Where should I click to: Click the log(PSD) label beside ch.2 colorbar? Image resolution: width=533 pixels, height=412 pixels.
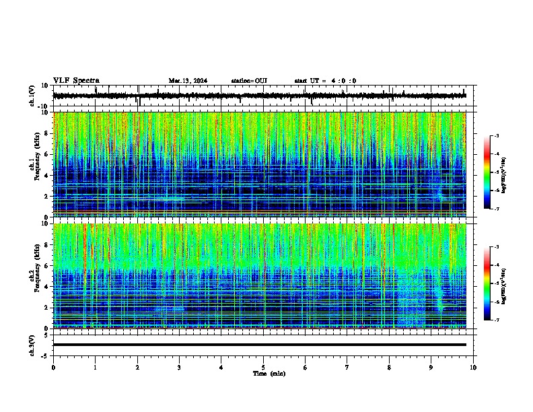[503, 286]
